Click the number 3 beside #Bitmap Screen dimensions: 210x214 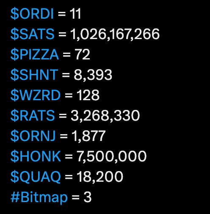[88, 197]
